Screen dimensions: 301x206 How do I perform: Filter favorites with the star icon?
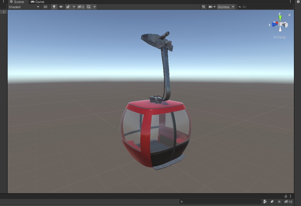[x=279, y=202]
